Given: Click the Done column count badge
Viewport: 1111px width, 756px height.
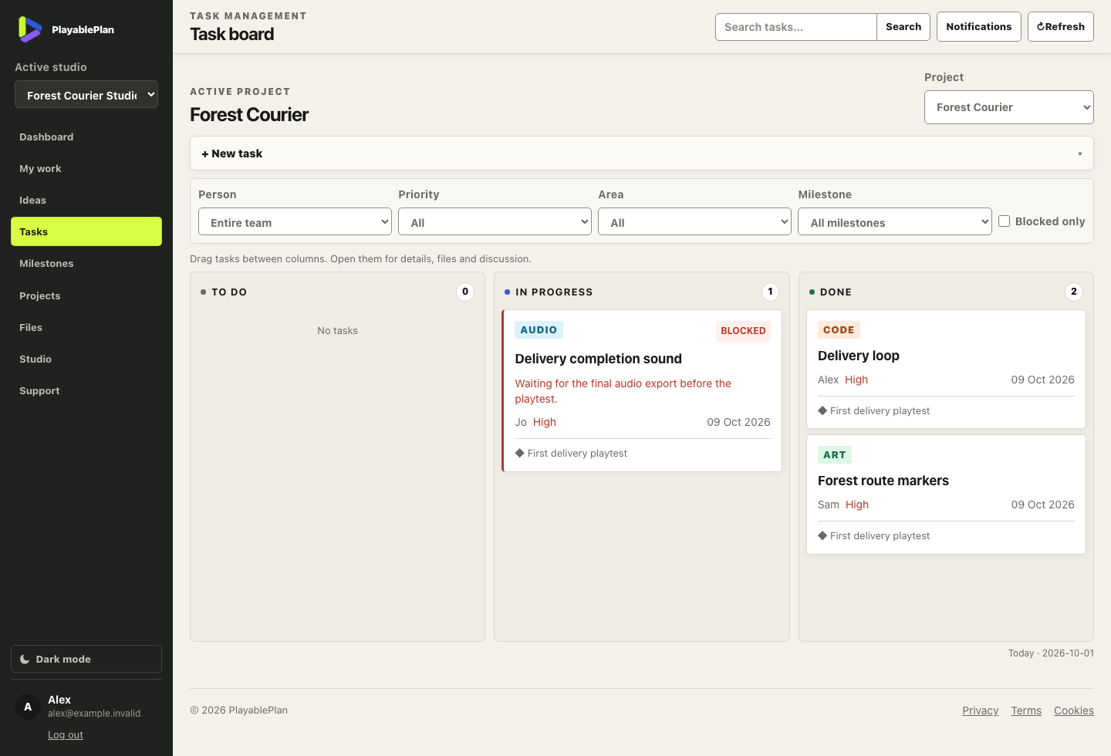Looking at the screenshot, I should pos(1074,292).
